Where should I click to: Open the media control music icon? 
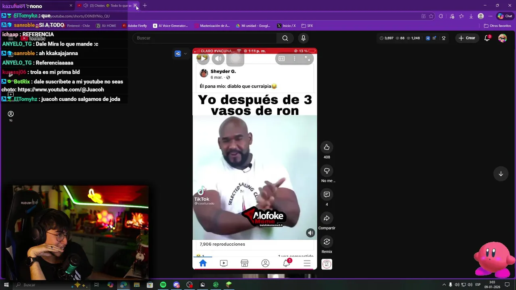(452, 16)
